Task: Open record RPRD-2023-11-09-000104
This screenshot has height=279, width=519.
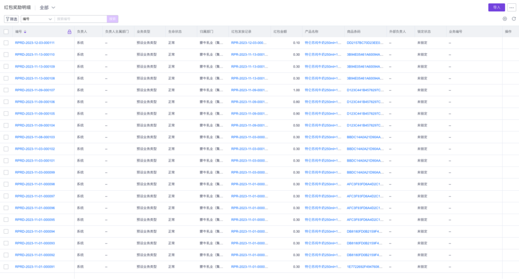Action: tap(35, 125)
